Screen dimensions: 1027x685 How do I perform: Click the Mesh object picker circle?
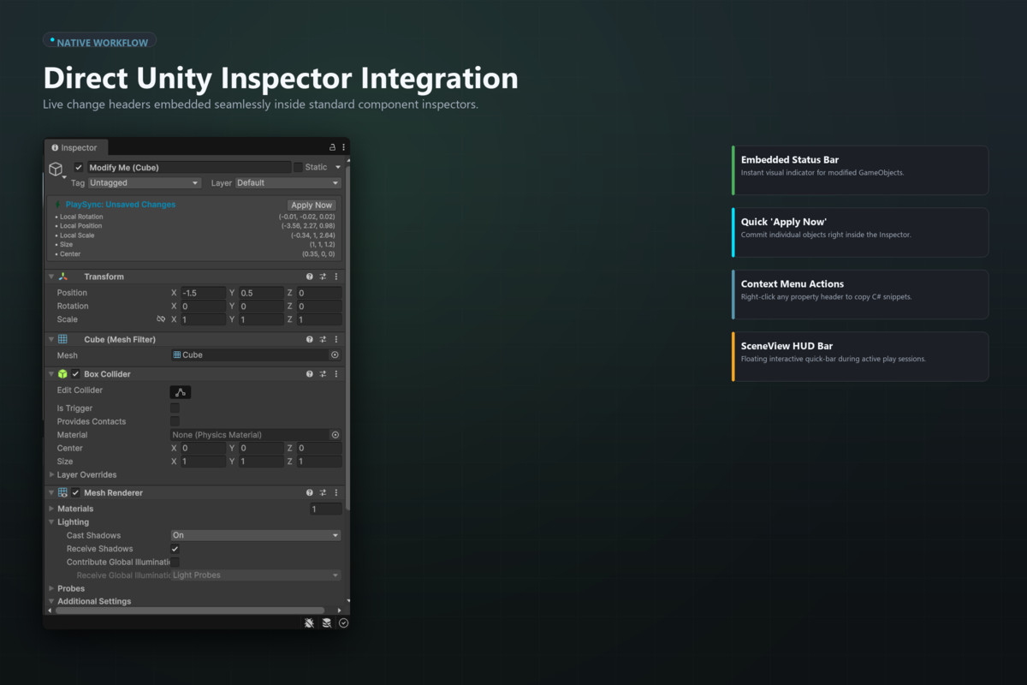tap(335, 354)
